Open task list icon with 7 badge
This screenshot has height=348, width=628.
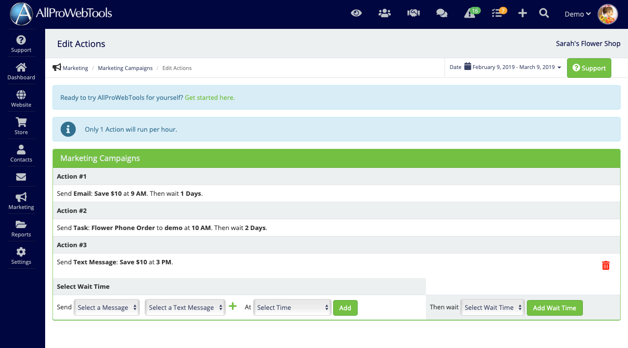[x=499, y=13]
